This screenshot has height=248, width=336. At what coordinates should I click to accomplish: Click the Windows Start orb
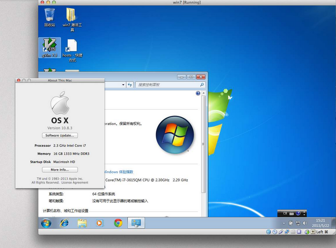pos(46,223)
